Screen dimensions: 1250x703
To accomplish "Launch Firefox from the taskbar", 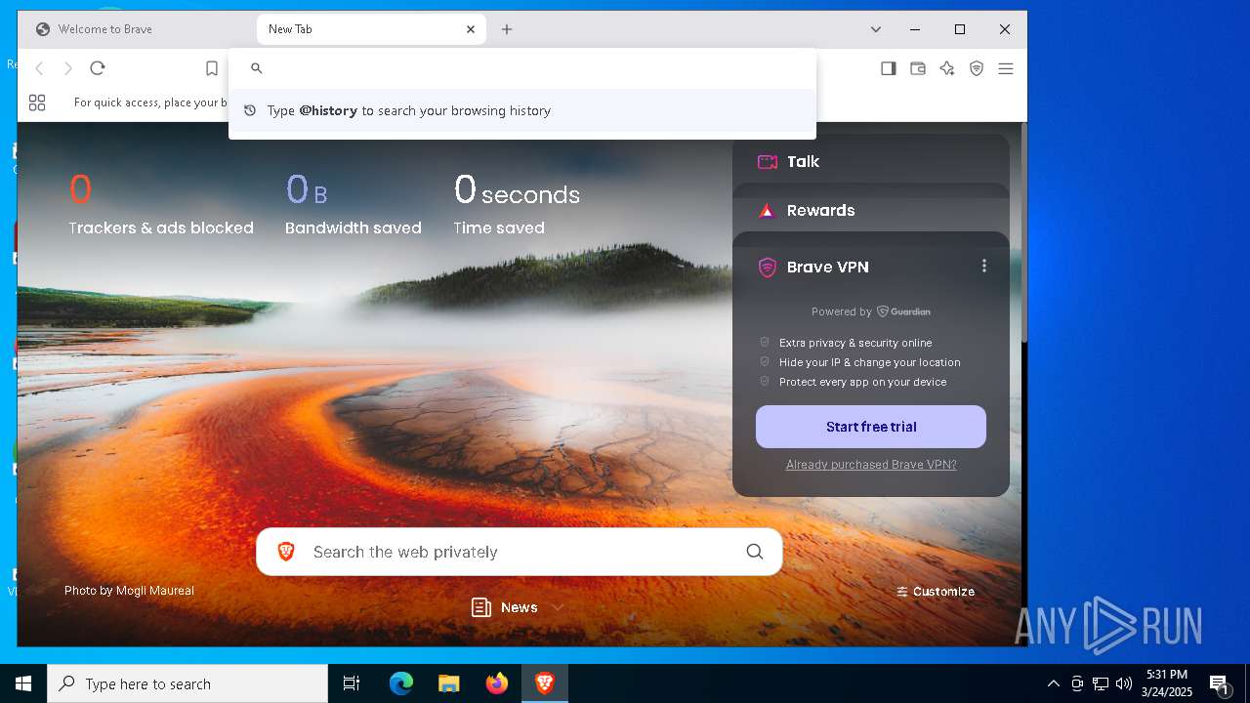I will (497, 683).
